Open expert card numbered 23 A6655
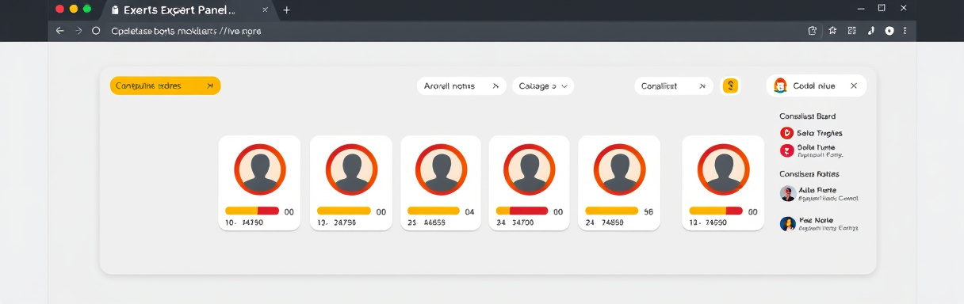The width and height of the screenshot is (964, 304). [440, 183]
